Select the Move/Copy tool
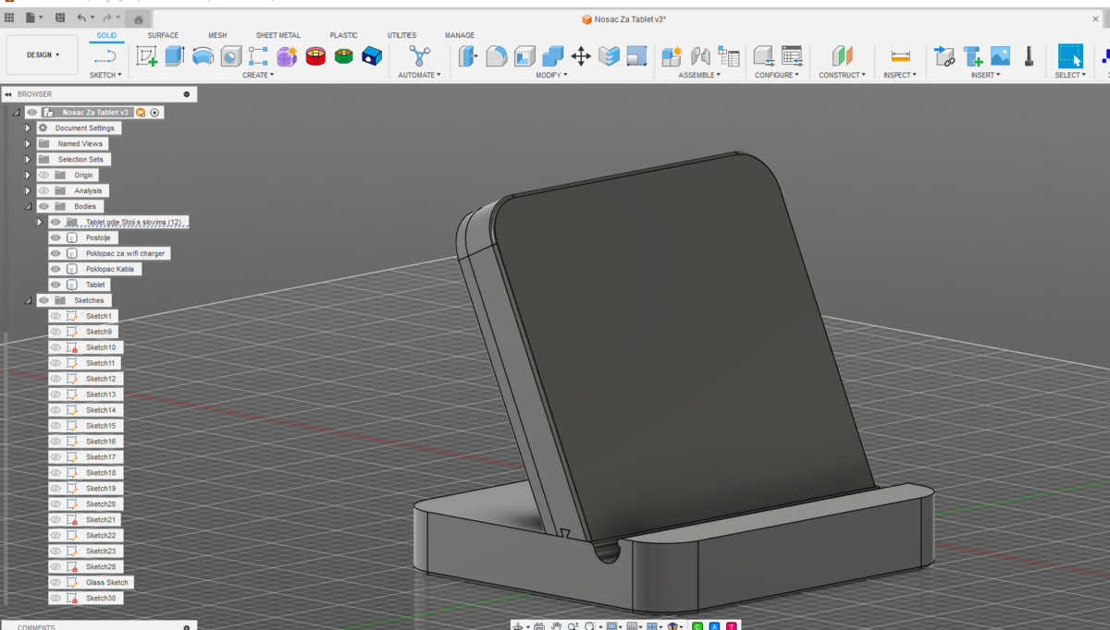Screen dimensions: 1110x630 point(581,56)
